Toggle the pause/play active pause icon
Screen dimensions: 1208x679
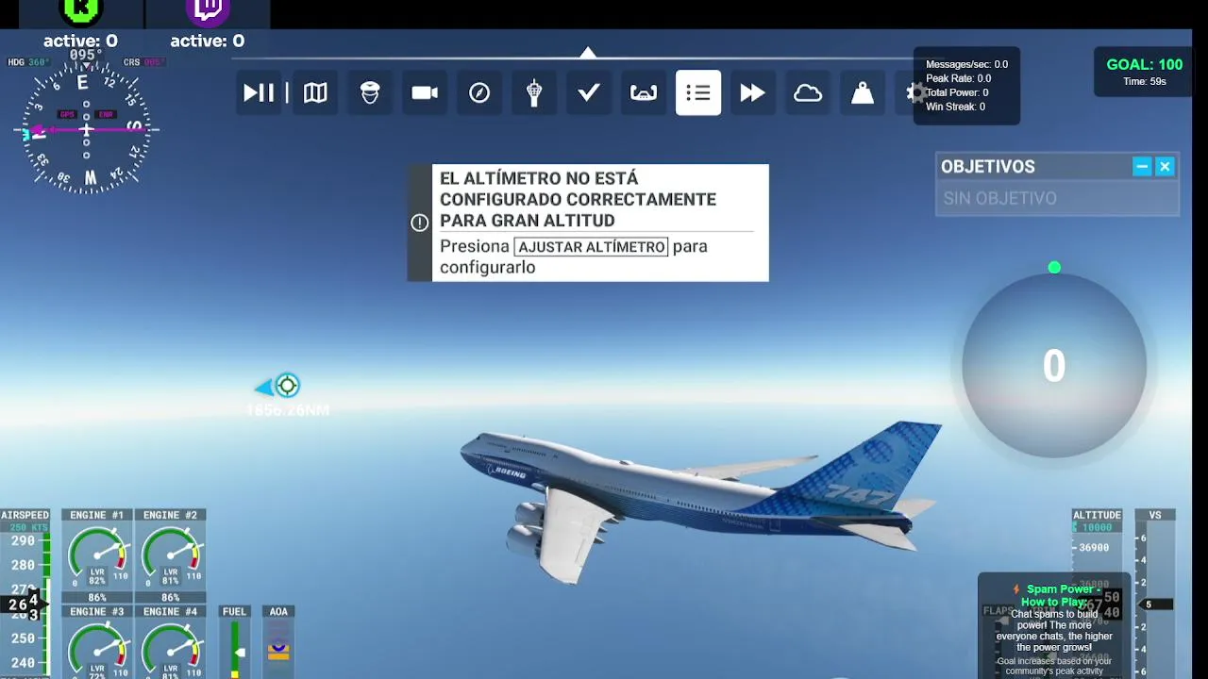[259, 92]
